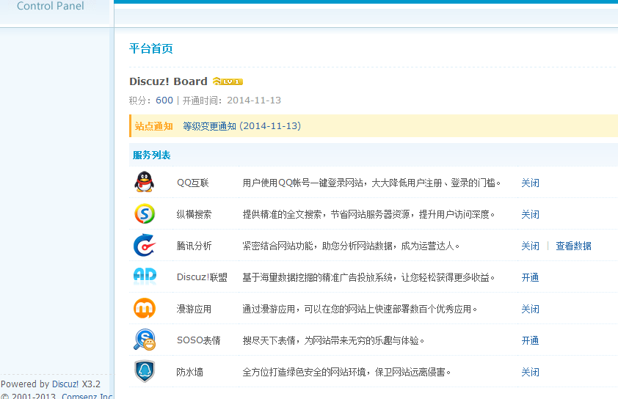The width and height of the screenshot is (618, 399).
Task: Click the 腾讯分析 service name
Action: click(194, 246)
